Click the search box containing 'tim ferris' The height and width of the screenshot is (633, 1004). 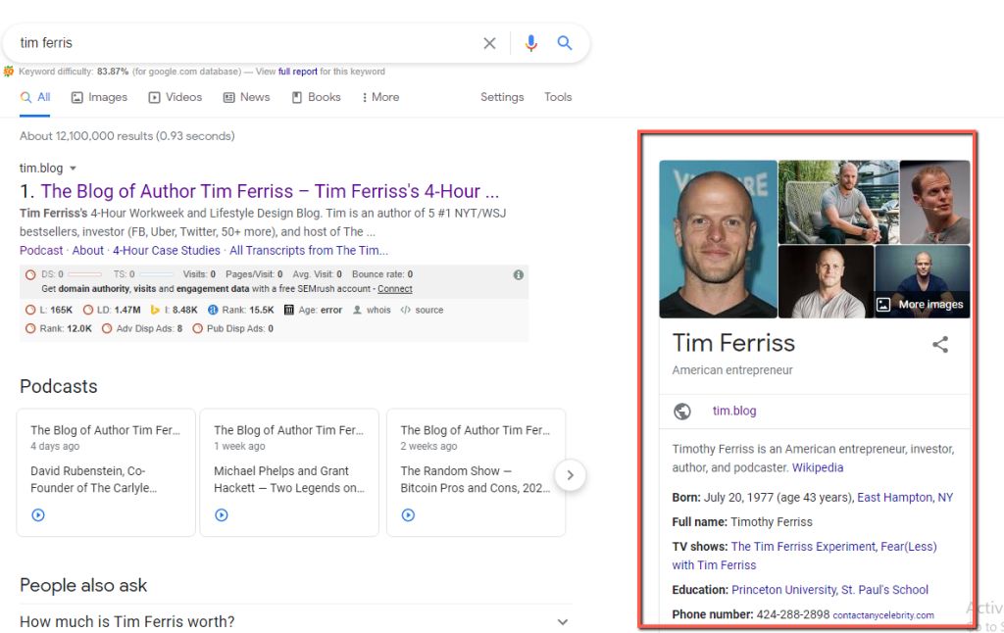[245, 43]
